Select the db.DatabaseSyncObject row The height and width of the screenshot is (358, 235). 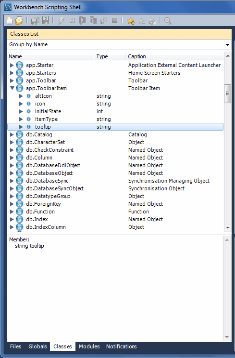(x=115, y=188)
